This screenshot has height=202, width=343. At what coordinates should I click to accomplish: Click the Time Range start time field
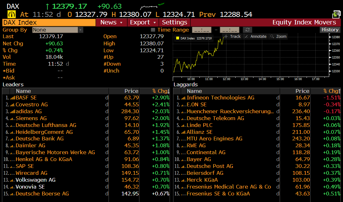202,30
